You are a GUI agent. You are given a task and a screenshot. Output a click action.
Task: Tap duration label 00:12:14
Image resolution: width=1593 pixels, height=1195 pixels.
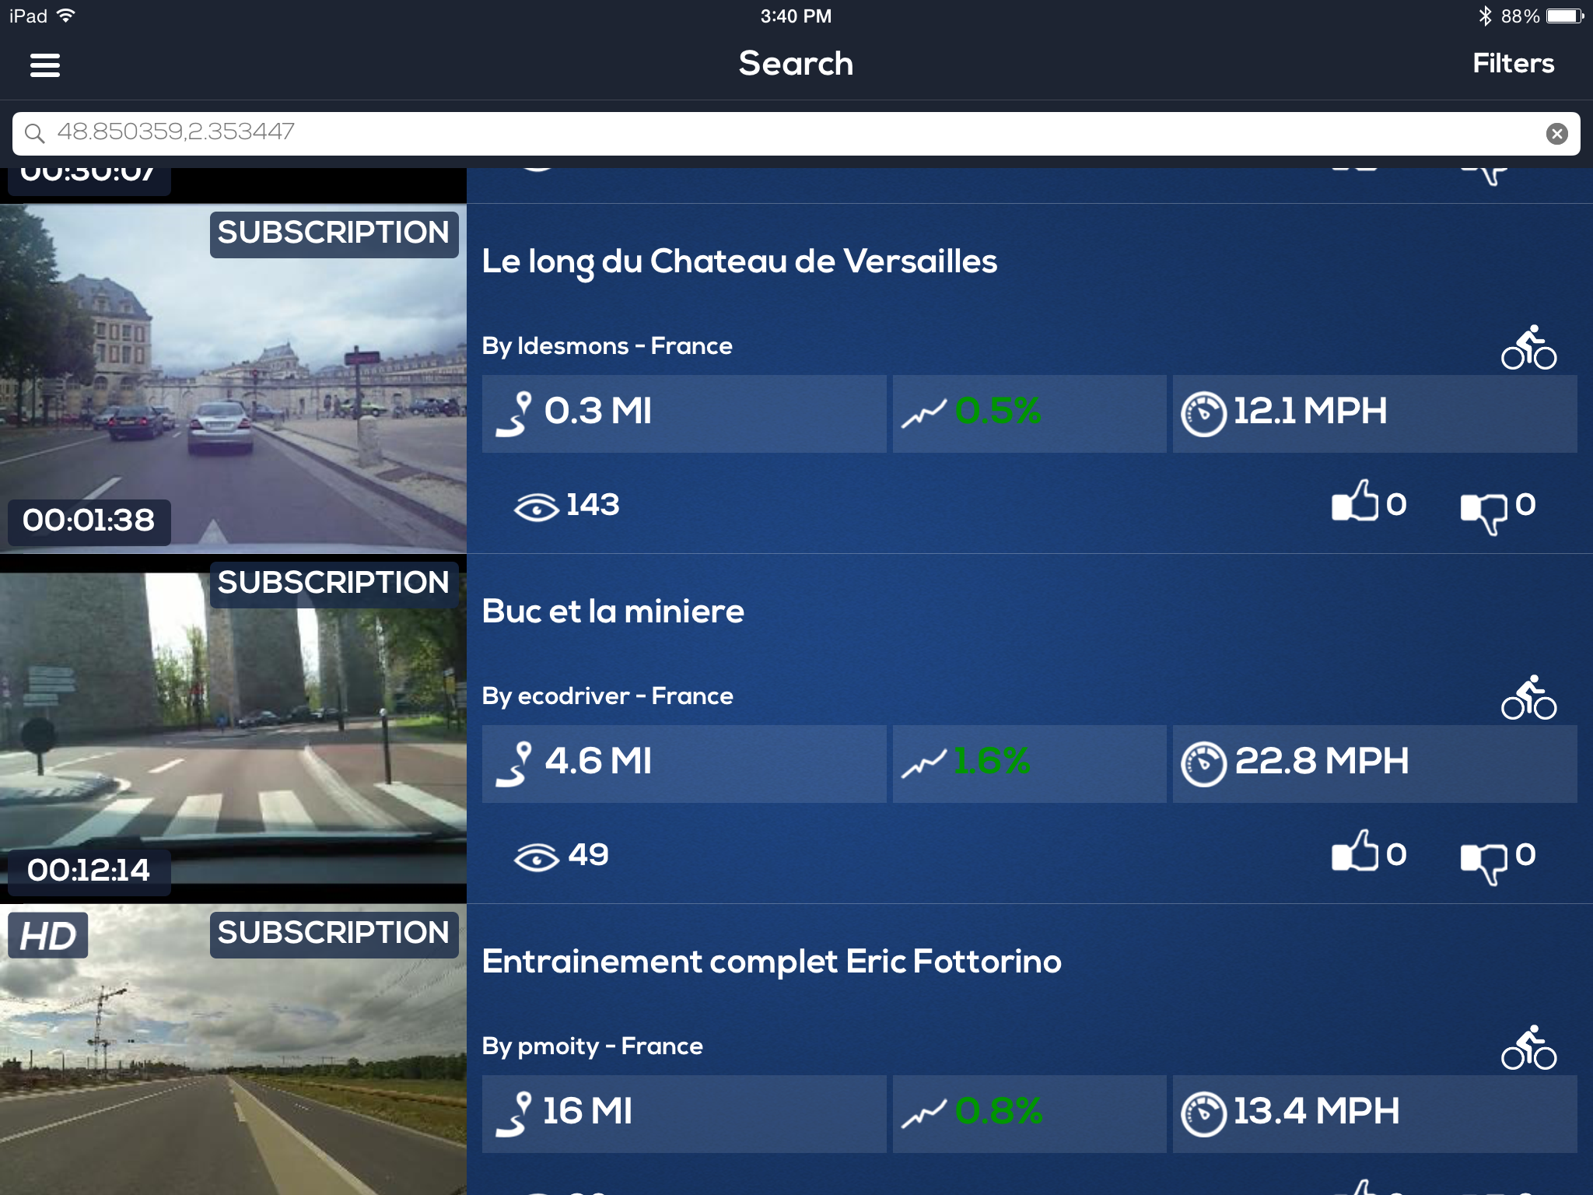pyautogui.click(x=89, y=871)
